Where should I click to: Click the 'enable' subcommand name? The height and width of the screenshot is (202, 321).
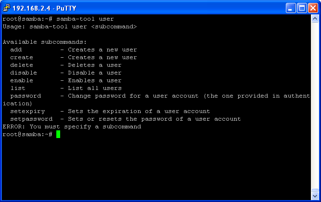tap(22, 80)
